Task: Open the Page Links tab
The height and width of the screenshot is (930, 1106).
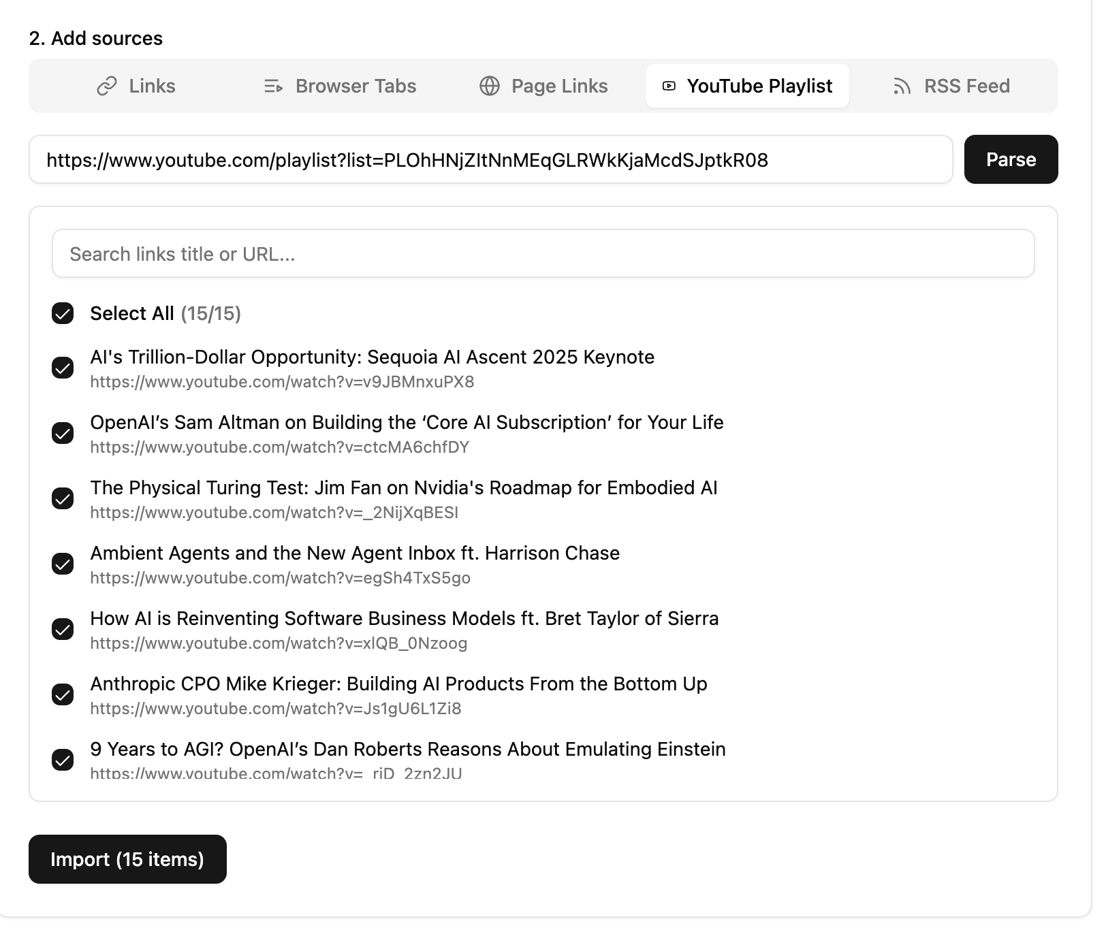Action: point(543,86)
